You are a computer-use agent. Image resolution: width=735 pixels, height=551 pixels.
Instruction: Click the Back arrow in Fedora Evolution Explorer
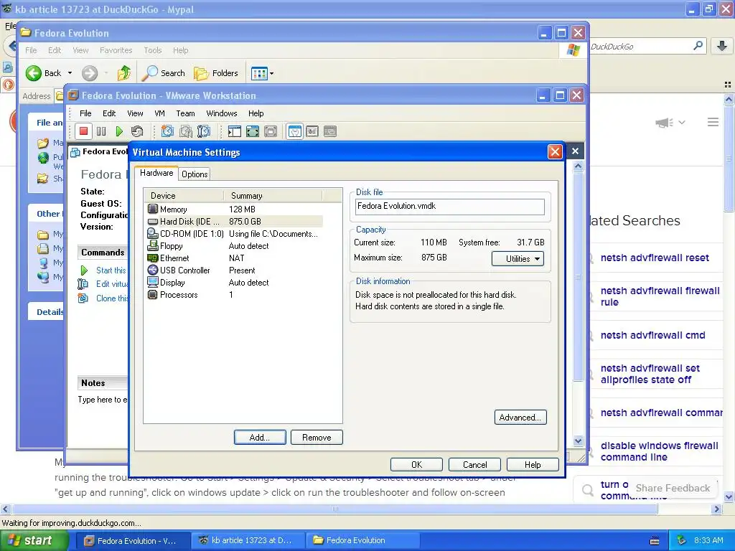(43, 73)
